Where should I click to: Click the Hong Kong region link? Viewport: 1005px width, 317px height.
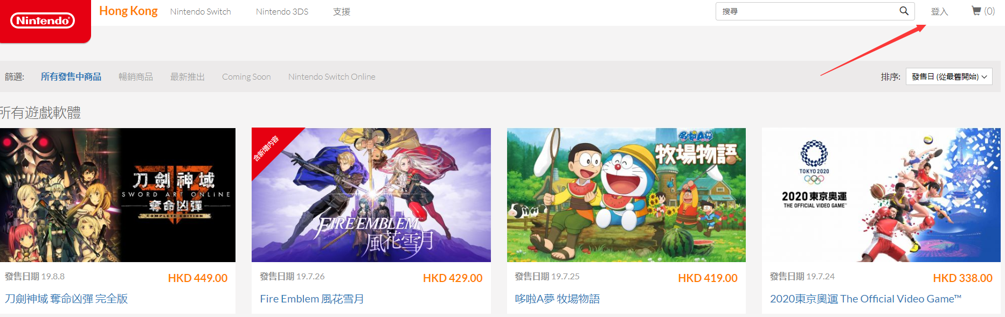[128, 11]
